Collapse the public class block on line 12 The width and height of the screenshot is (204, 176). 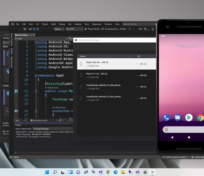pos(36,91)
